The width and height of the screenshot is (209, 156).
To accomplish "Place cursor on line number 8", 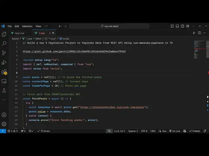I will (x=17, y=73).
